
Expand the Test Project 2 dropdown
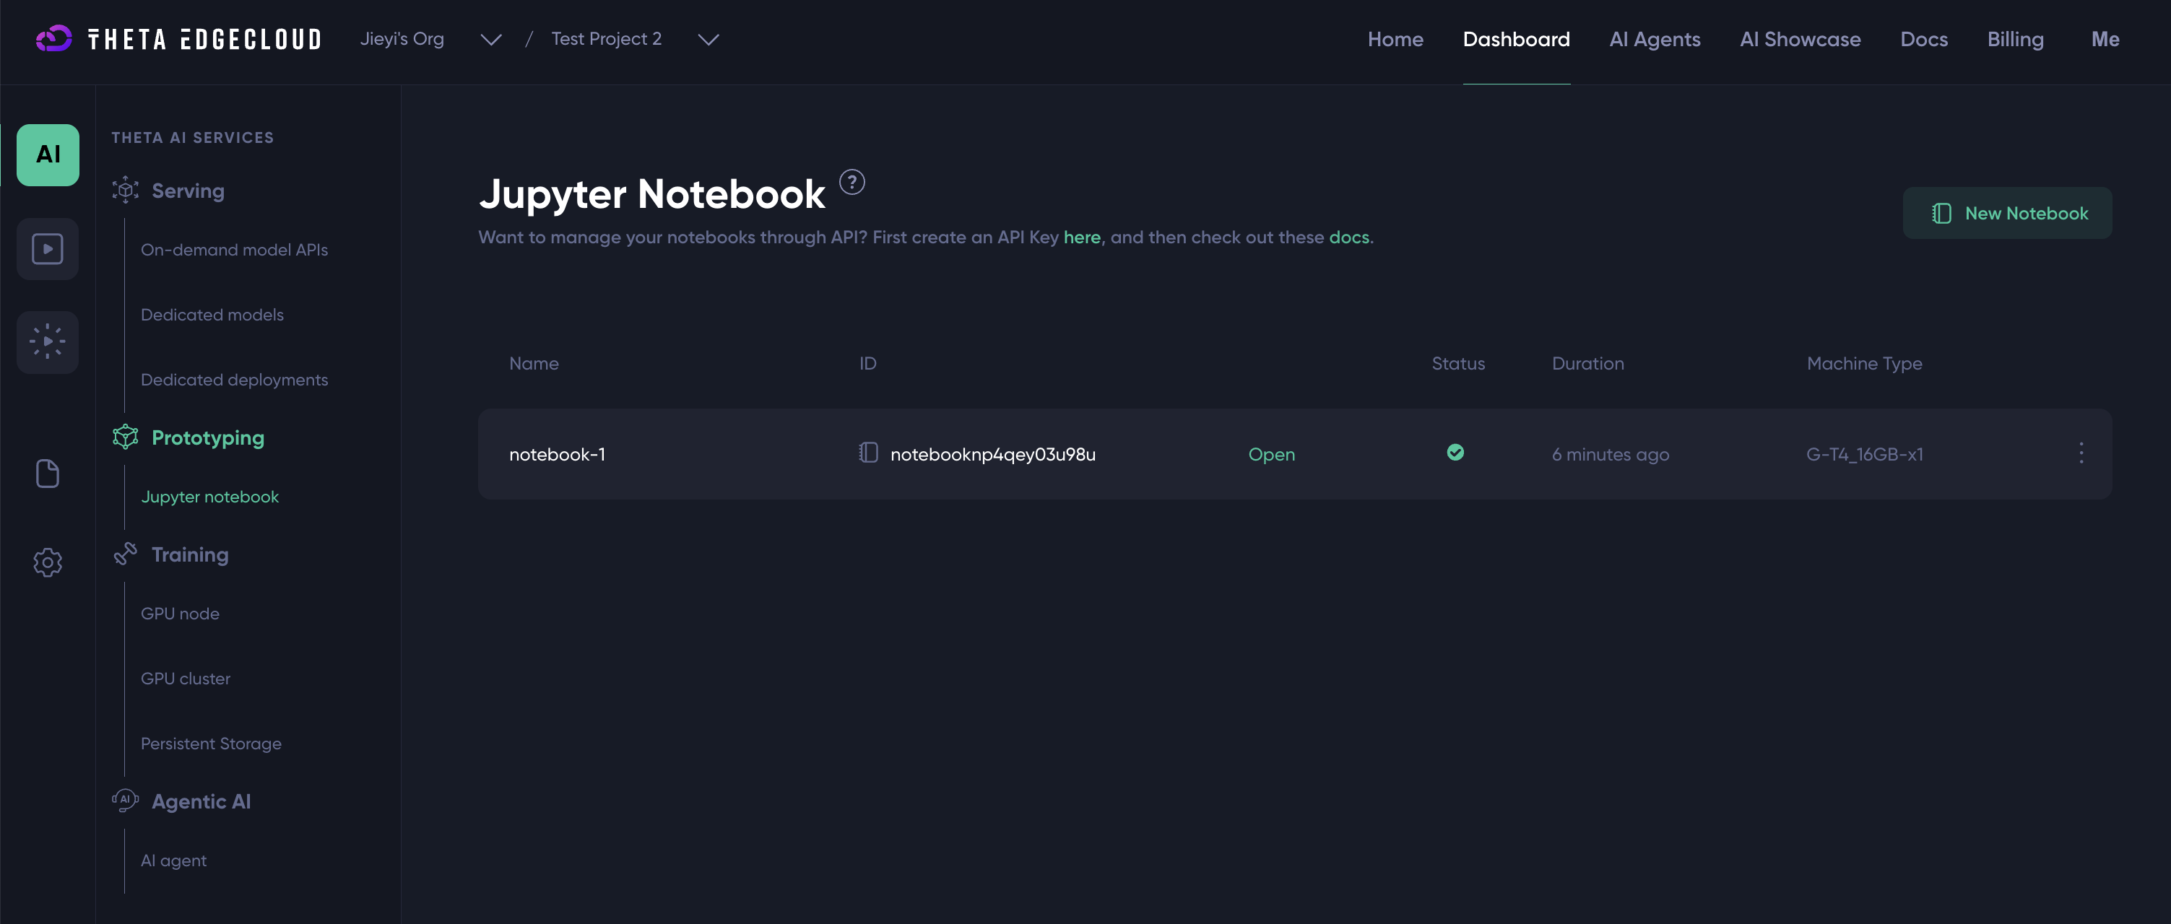708,40
